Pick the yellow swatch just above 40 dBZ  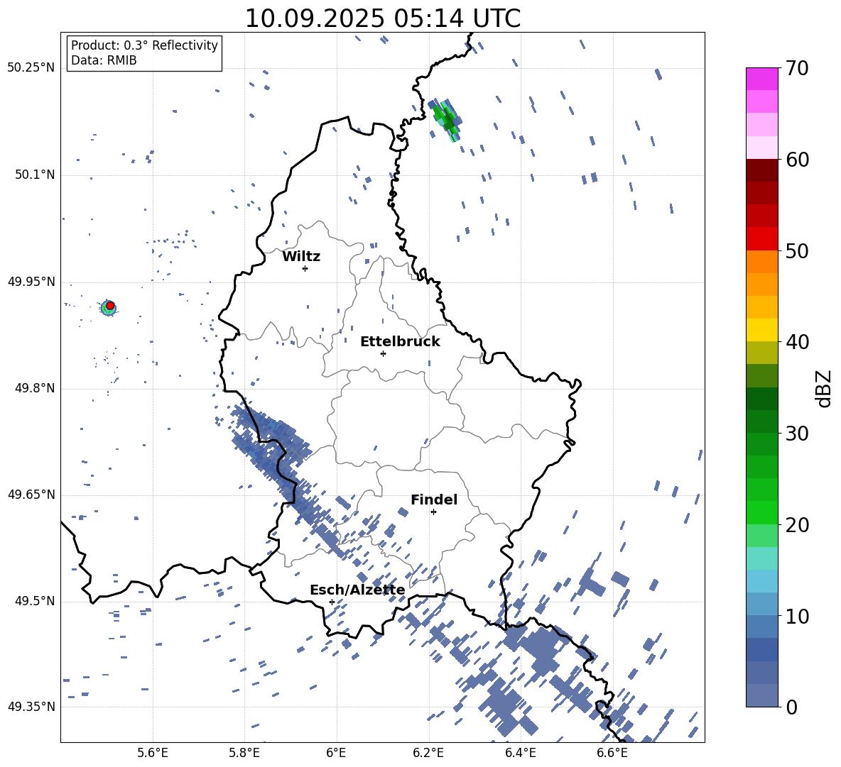[x=761, y=330]
